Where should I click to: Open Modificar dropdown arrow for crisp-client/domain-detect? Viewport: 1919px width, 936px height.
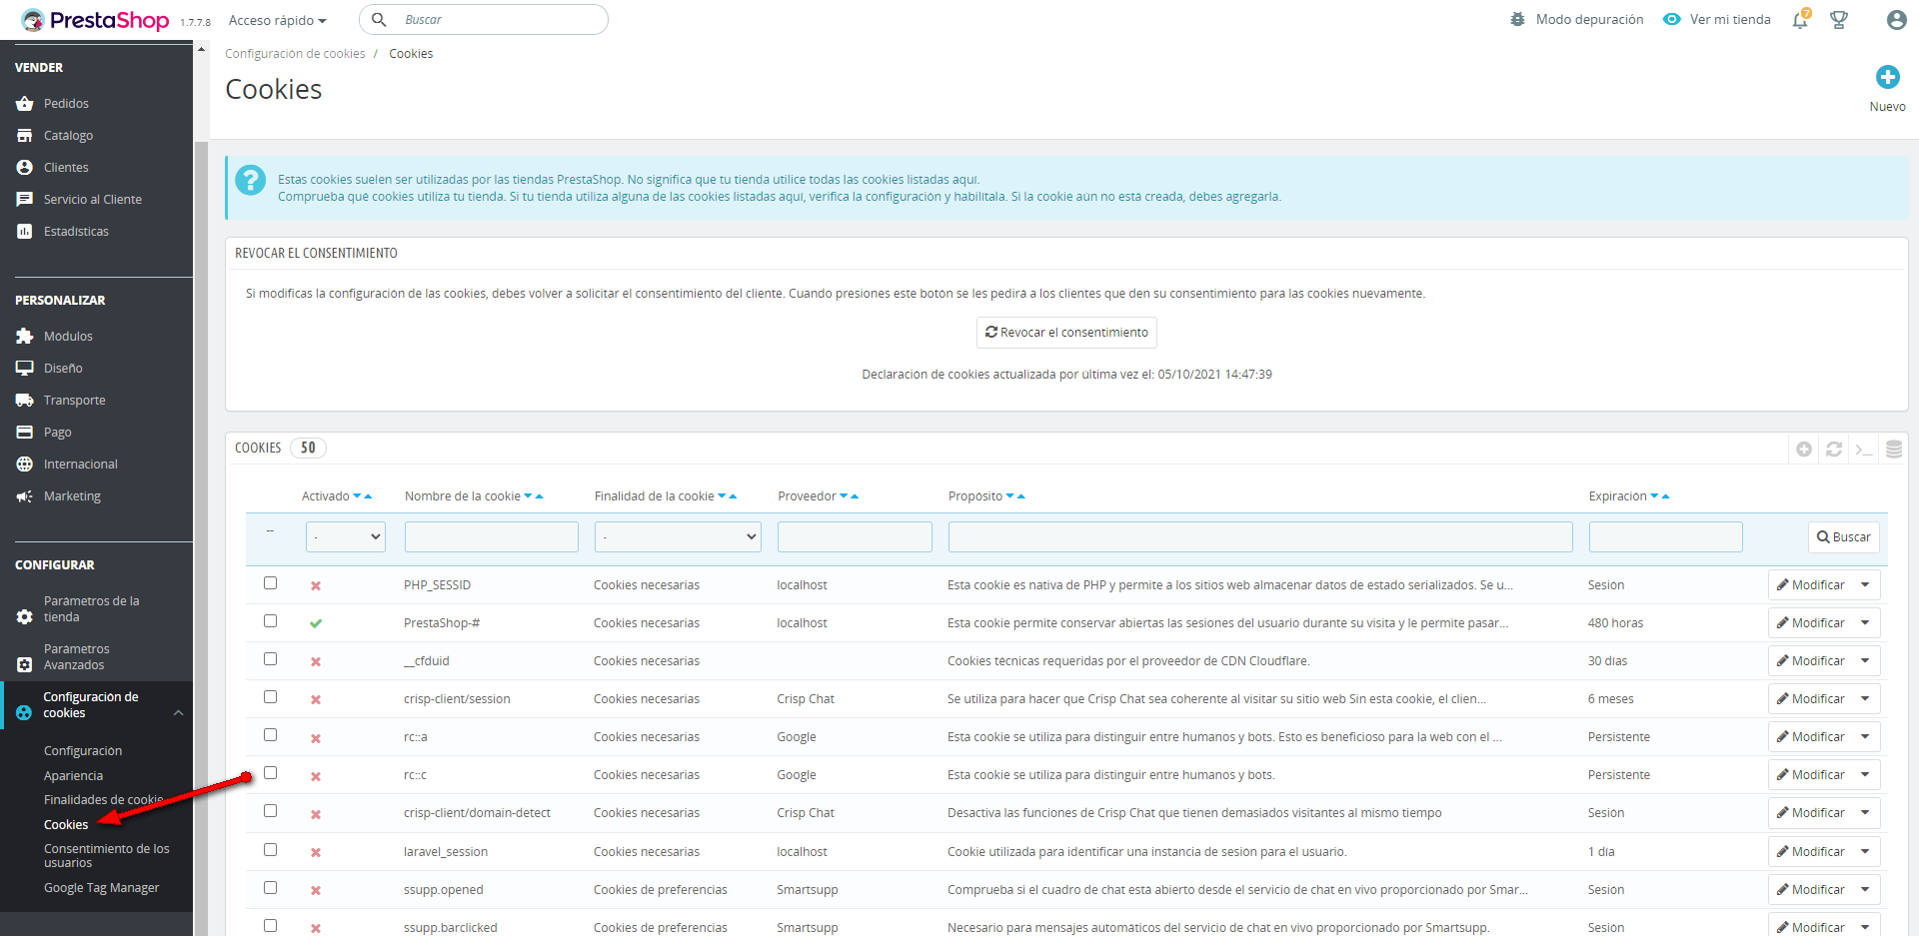click(1865, 813)
